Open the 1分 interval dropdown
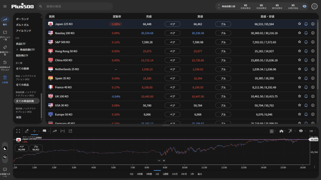Viewport: 321px width, 180px height. click(x=312, y=131)
